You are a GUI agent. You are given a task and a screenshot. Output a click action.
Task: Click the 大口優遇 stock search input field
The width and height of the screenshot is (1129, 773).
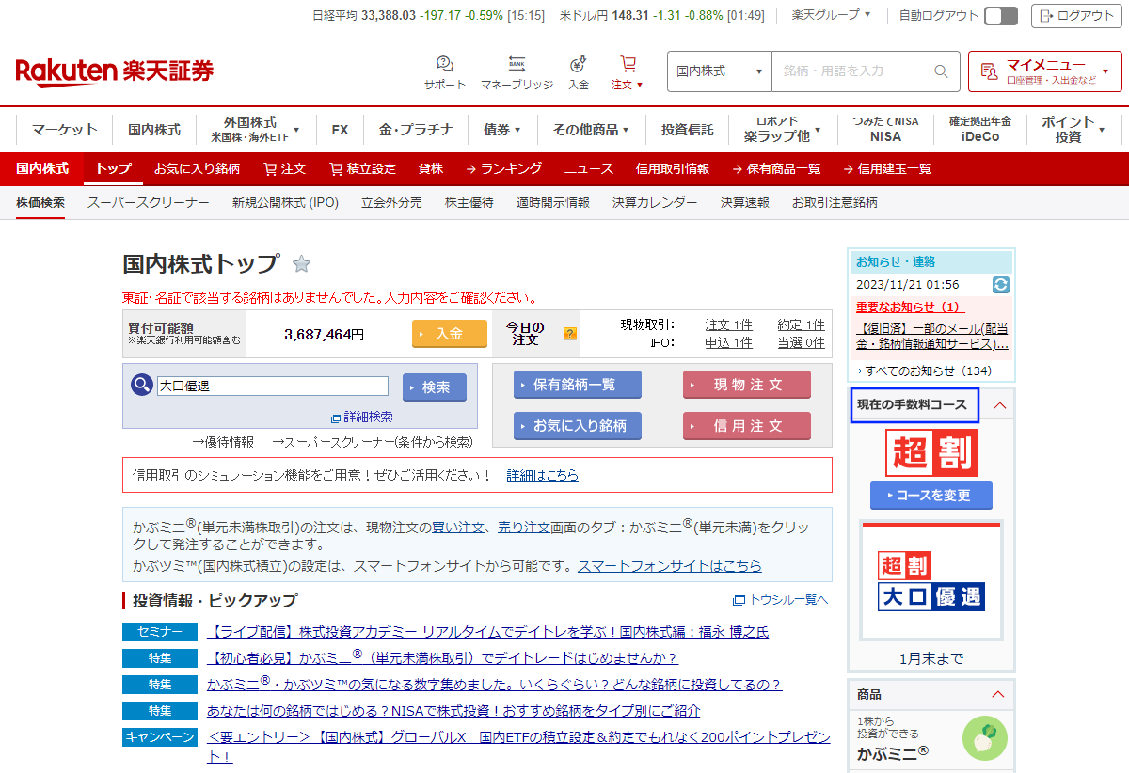coord(273,386)
